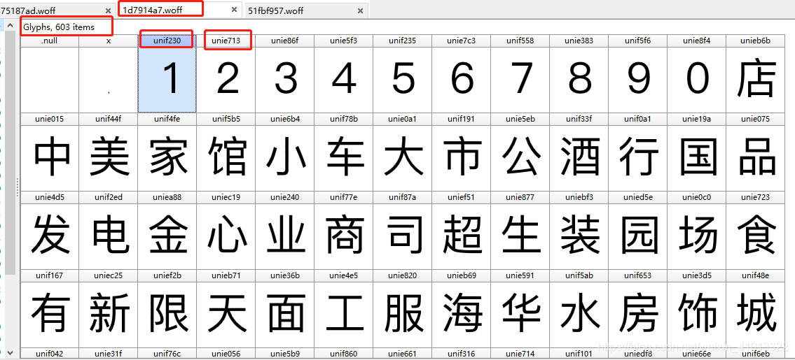Select the 限 glyph cell (unief2b)
The width and height of the screenshot is (795, 360).
pyautogui.click(x=167, y=309)
